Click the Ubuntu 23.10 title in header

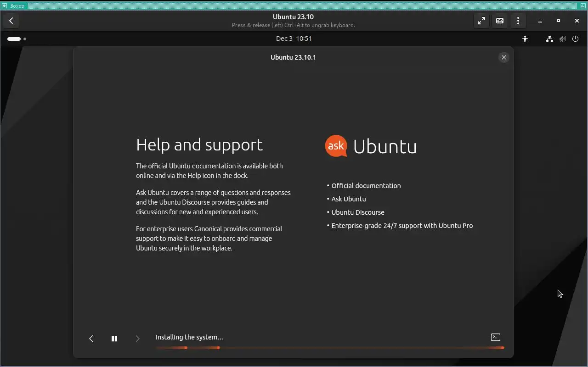pos(293,17)
